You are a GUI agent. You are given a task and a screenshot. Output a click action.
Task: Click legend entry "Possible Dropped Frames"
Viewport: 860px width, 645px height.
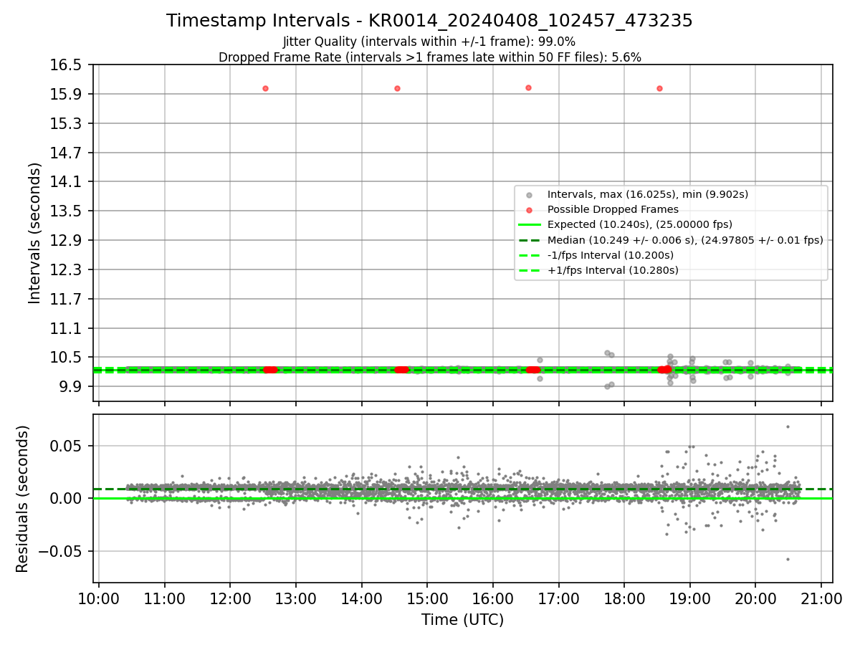(x=613, y=209)
